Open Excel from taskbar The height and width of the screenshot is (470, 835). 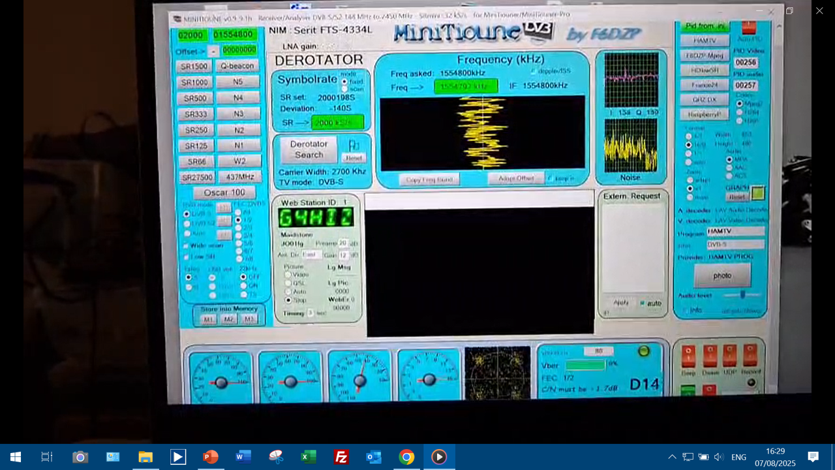coord(309,457)
